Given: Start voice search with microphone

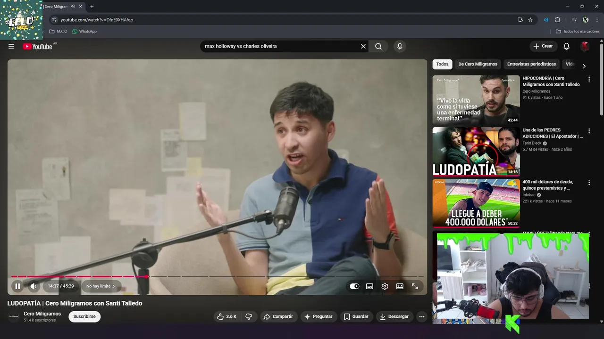Looking at the screenshot, I should [400, 46].
